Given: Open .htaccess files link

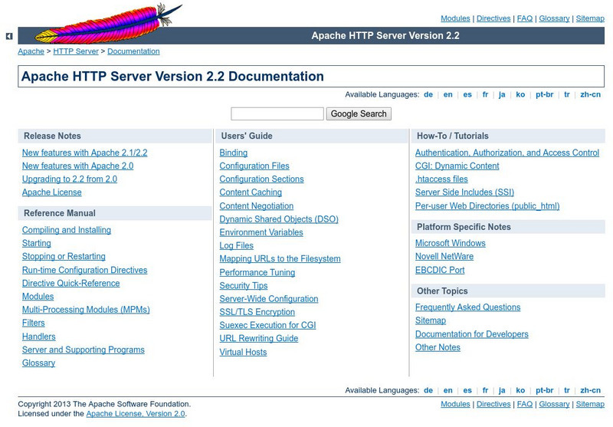Looking at the screenshot, I should tap(441, 179).
